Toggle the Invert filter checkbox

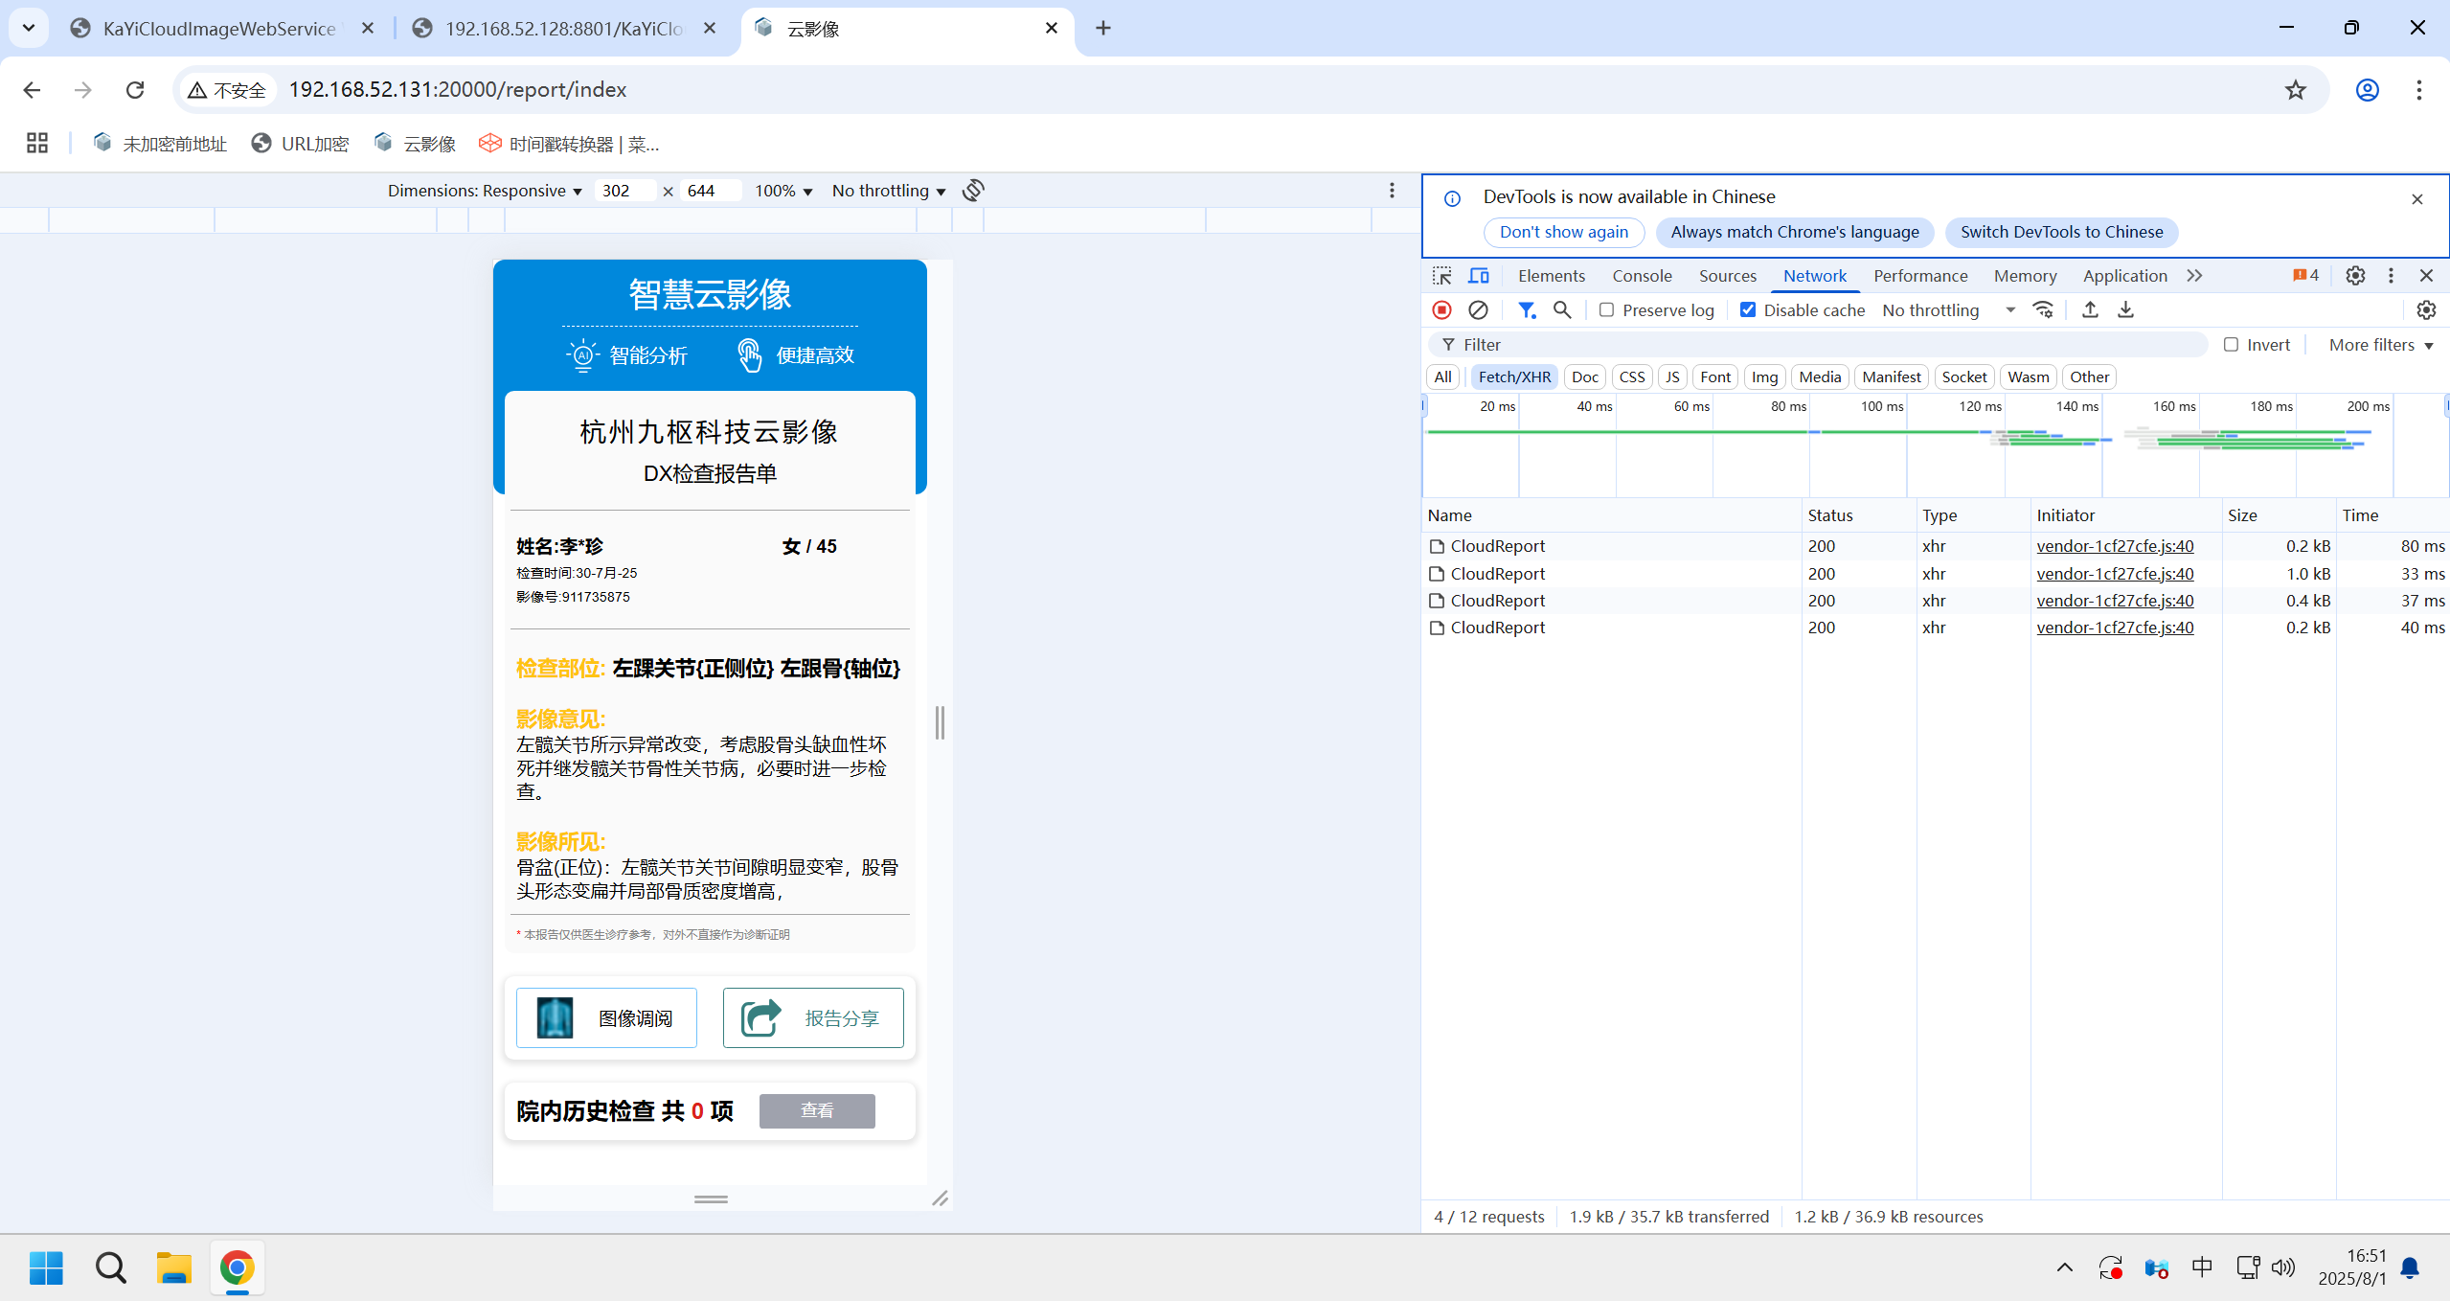click(2233, 344)
